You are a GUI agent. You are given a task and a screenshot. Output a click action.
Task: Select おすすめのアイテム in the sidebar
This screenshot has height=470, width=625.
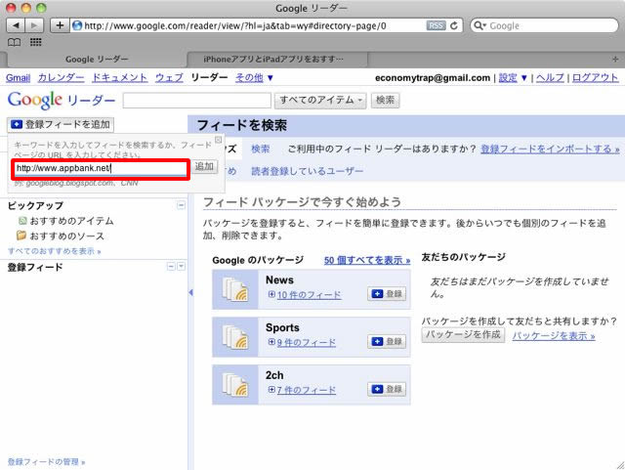tap(71, 221)
